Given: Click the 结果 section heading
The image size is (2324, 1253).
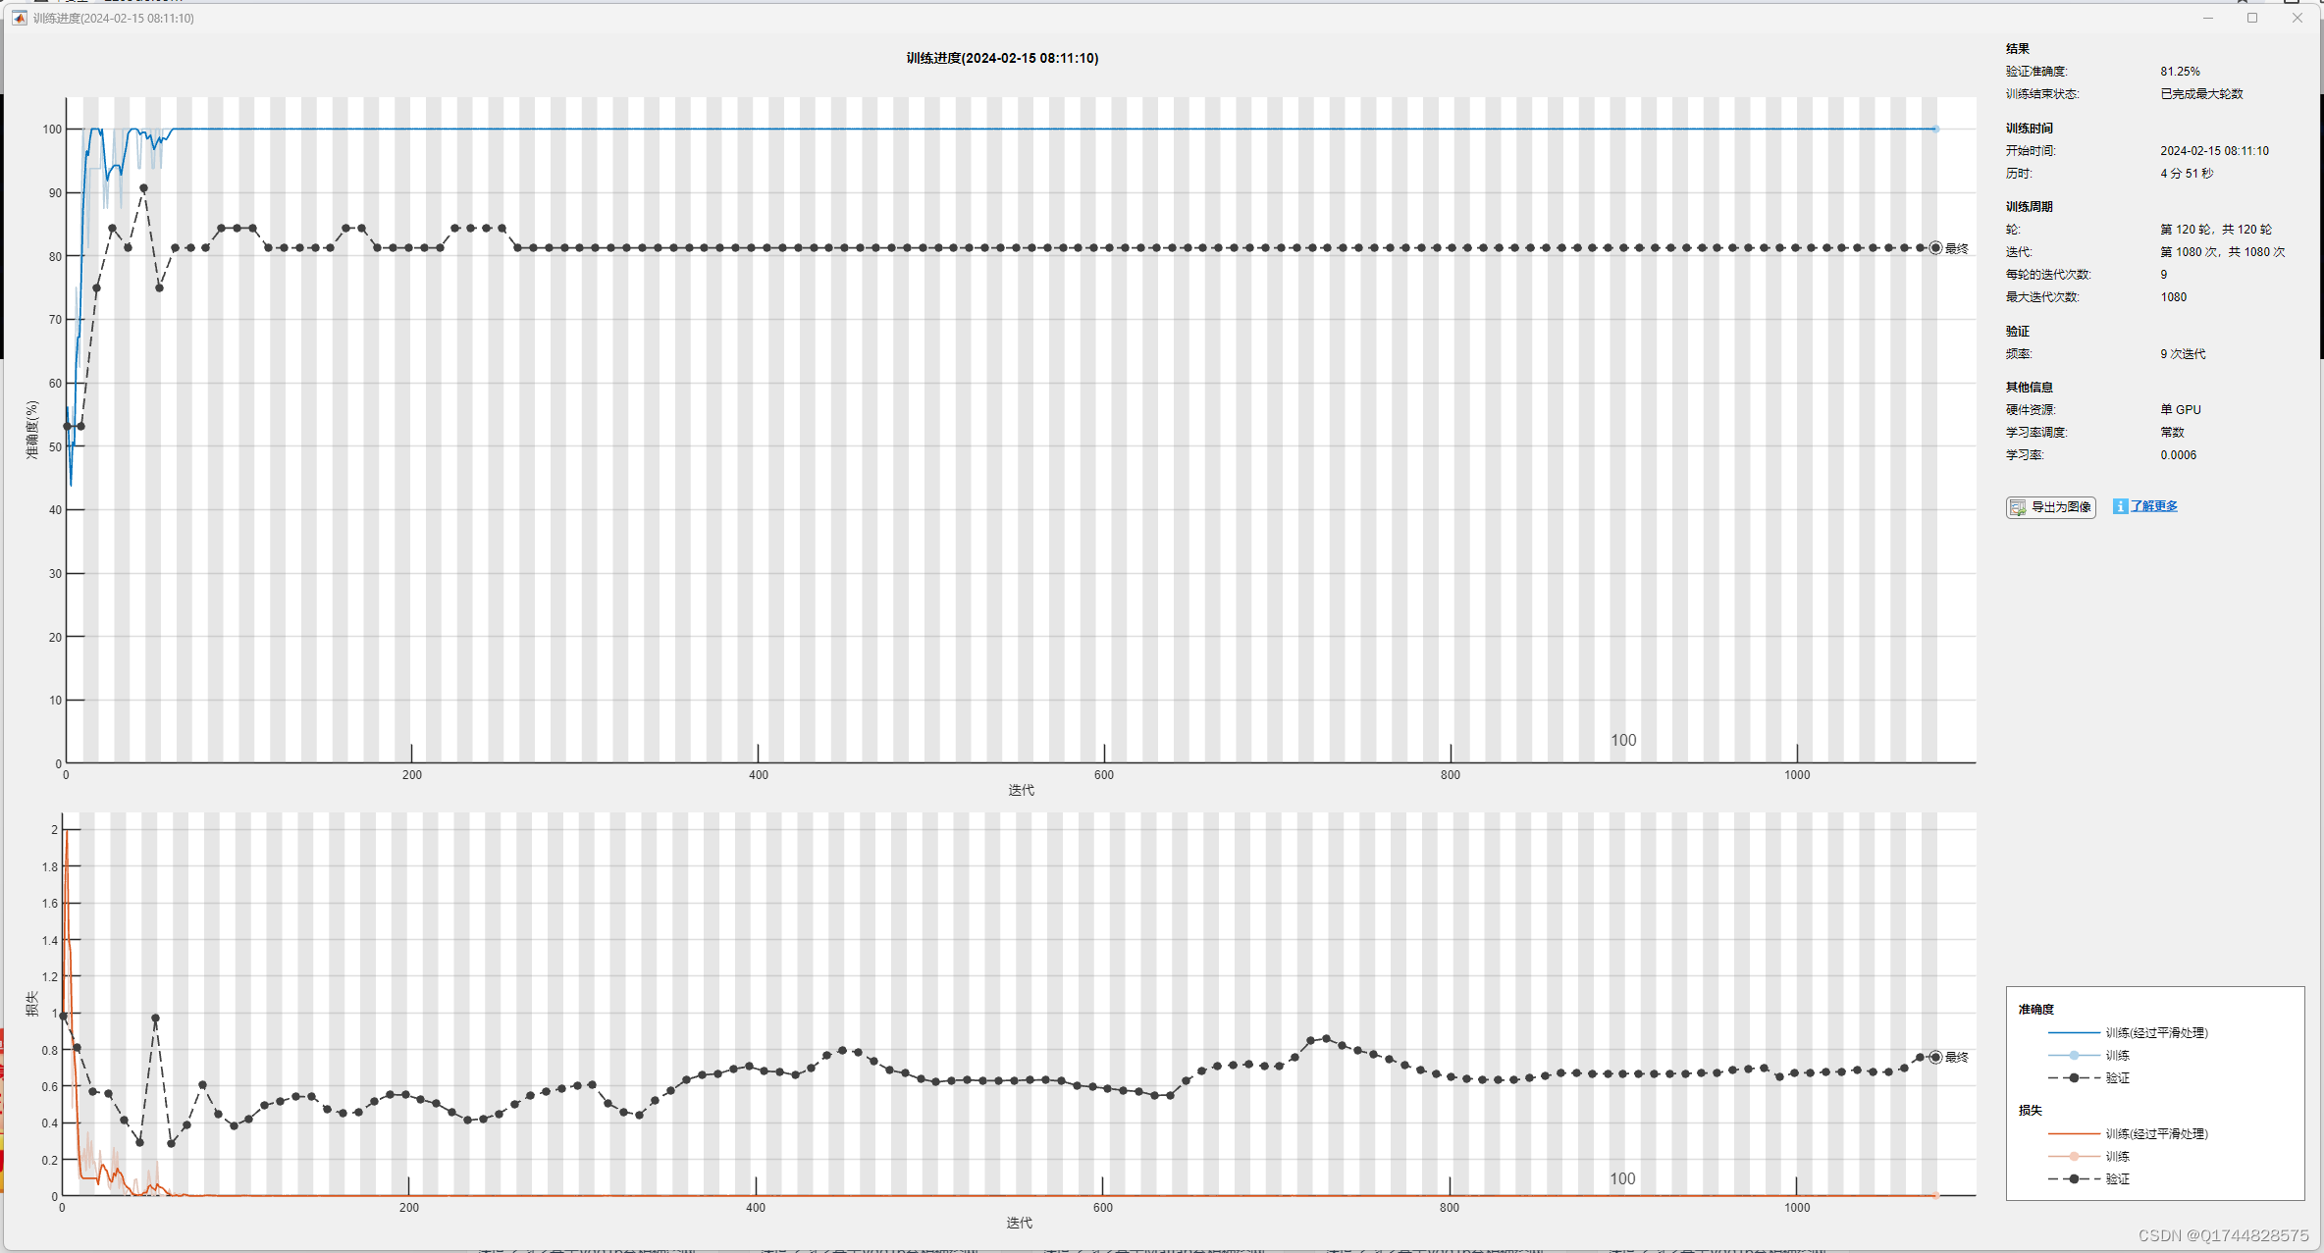Looking at the screenshot, I should pos(2017,49).
